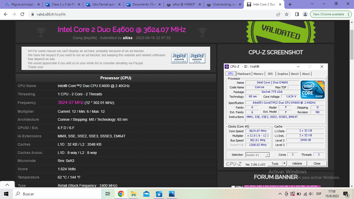Click the '1 CPU - 2 Core - 2 Threads' value
Screen dimensions: 354x199
tap(80, 94)
